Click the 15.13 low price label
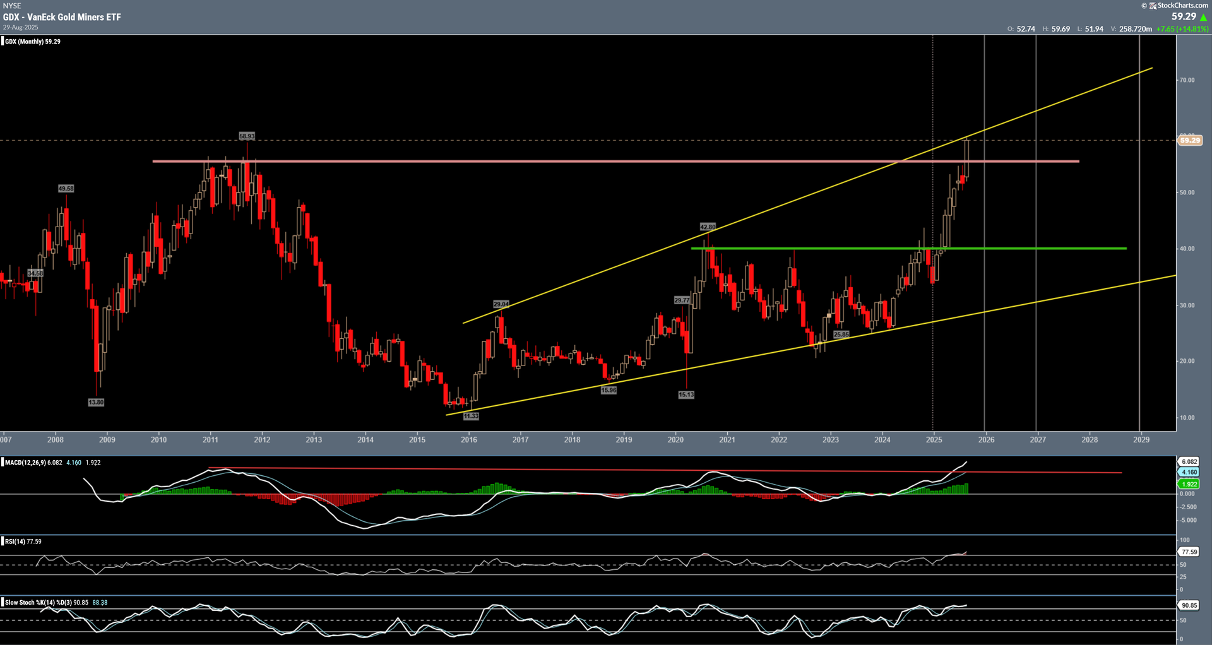This screenshot has height=645, width=1212. (686, 394)
